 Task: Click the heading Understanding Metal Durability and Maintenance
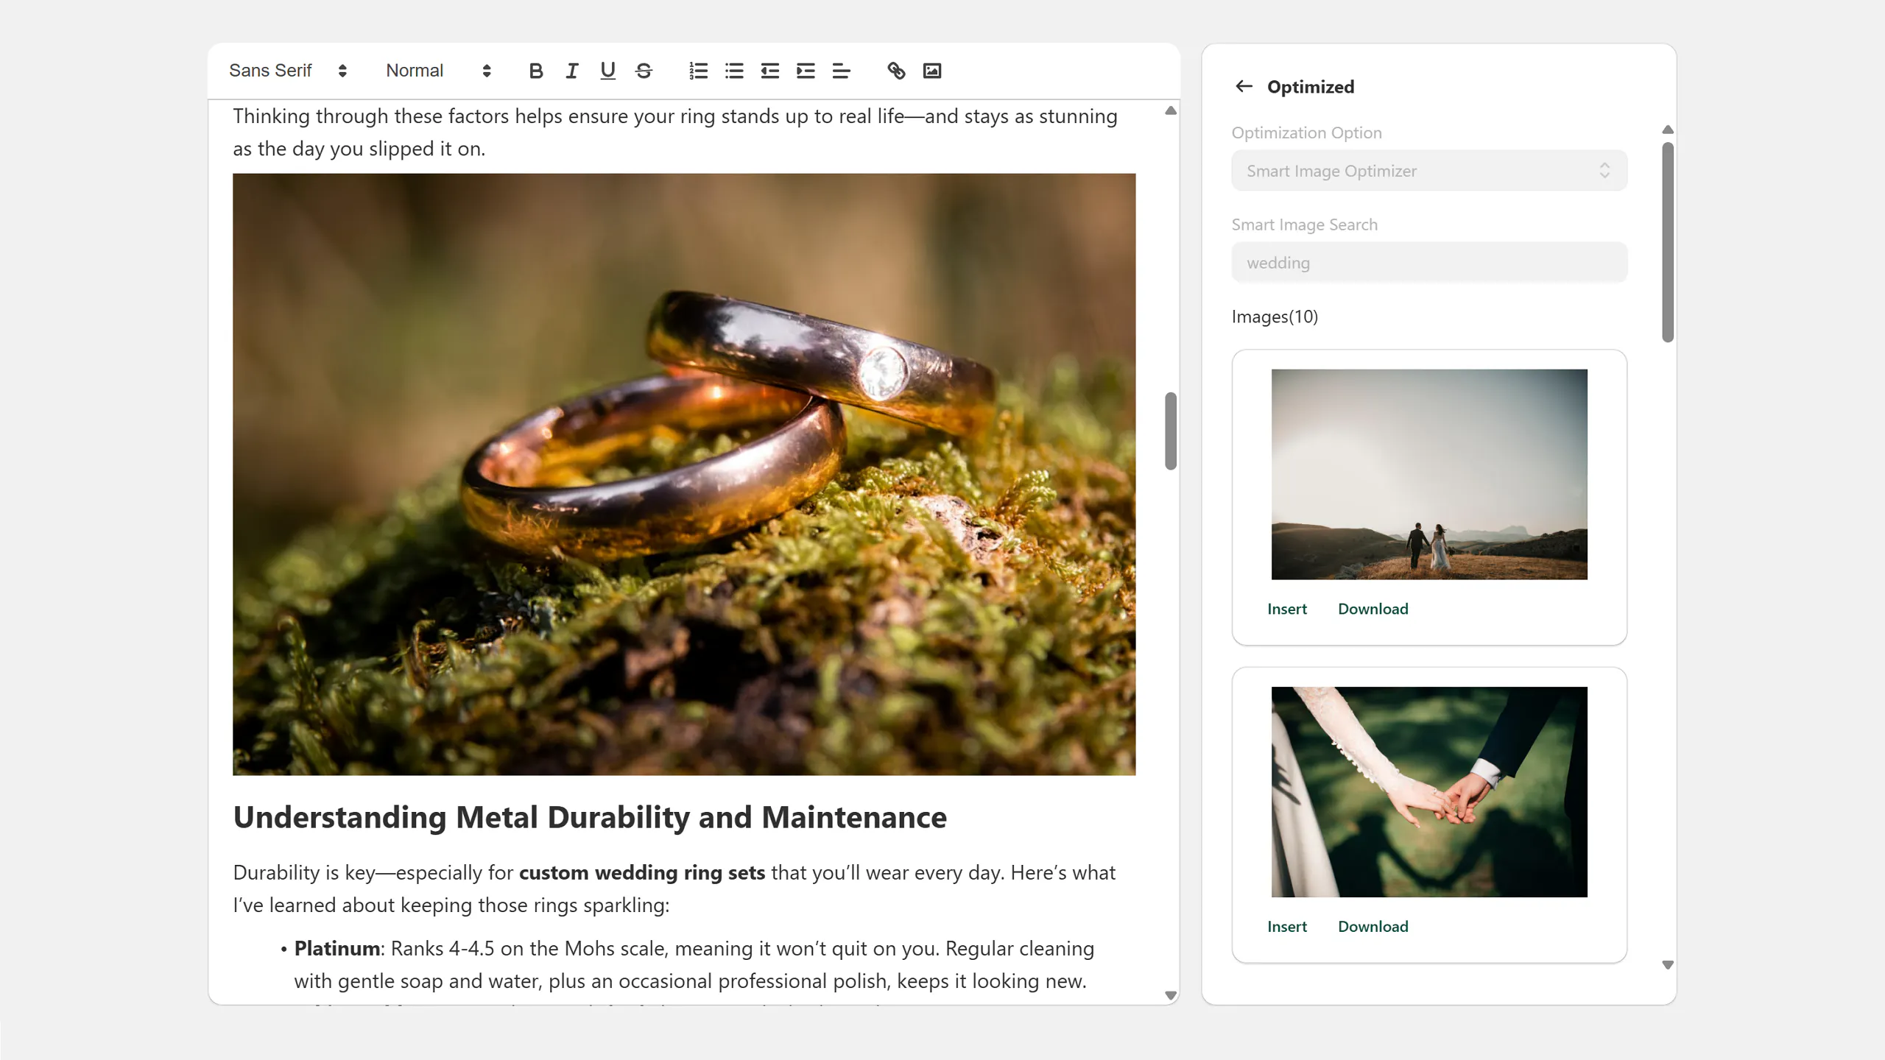point(590,817)
